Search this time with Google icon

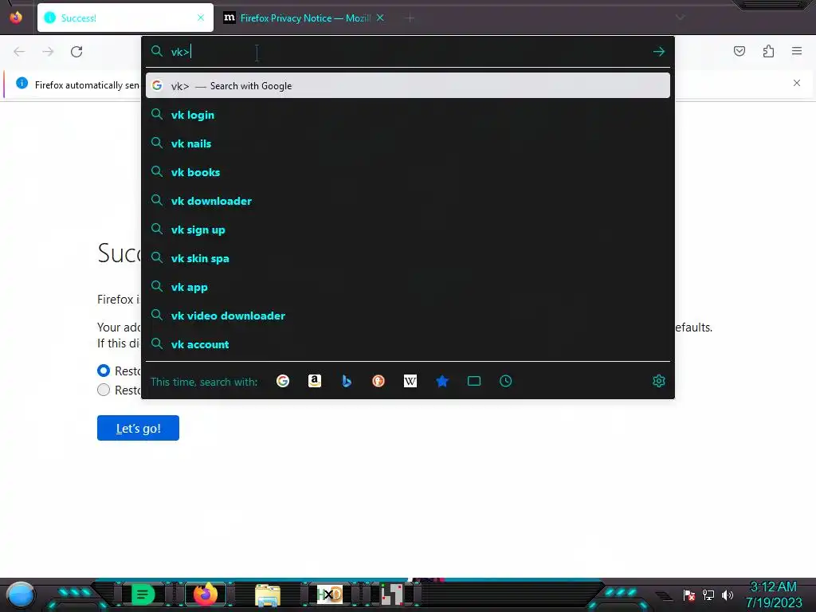click(283, 381)
